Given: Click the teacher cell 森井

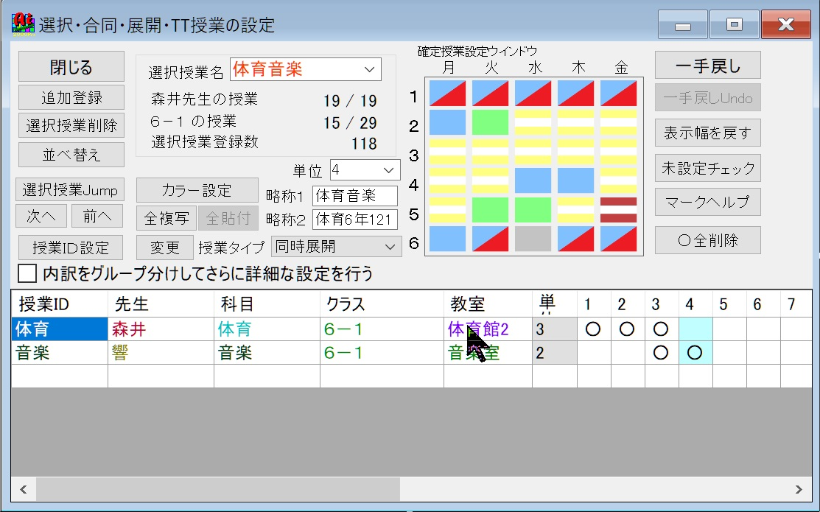Looking at the screenshot, I should [x=161, y=329].
